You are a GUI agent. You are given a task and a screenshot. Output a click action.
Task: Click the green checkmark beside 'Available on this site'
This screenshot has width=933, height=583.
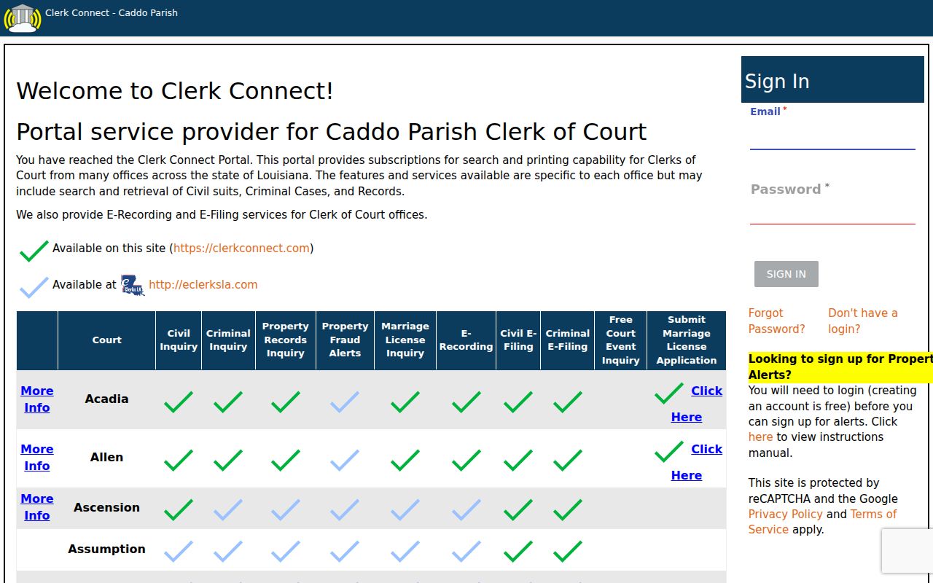click(x=34, y=251)
